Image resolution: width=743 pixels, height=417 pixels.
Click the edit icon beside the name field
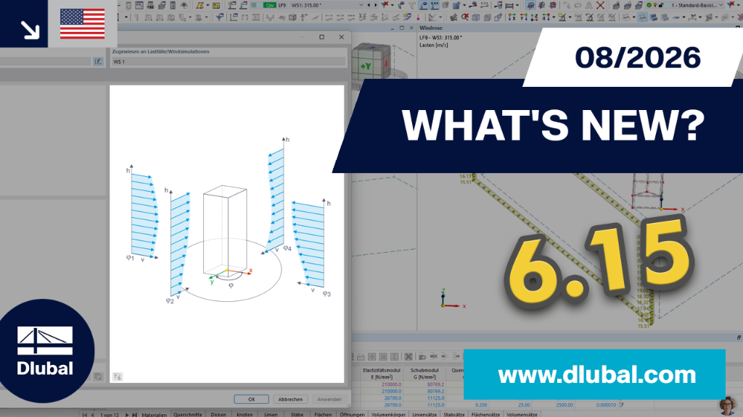(98, 62)
